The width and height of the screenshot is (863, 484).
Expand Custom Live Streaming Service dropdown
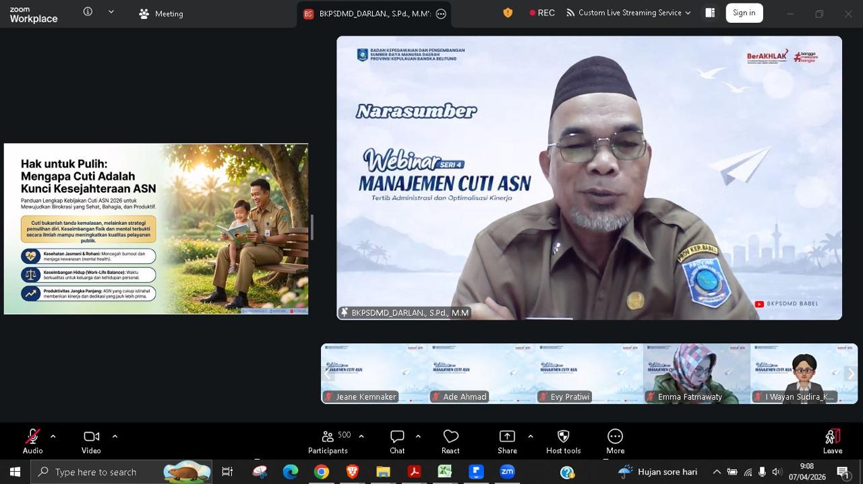pos(629,13)
